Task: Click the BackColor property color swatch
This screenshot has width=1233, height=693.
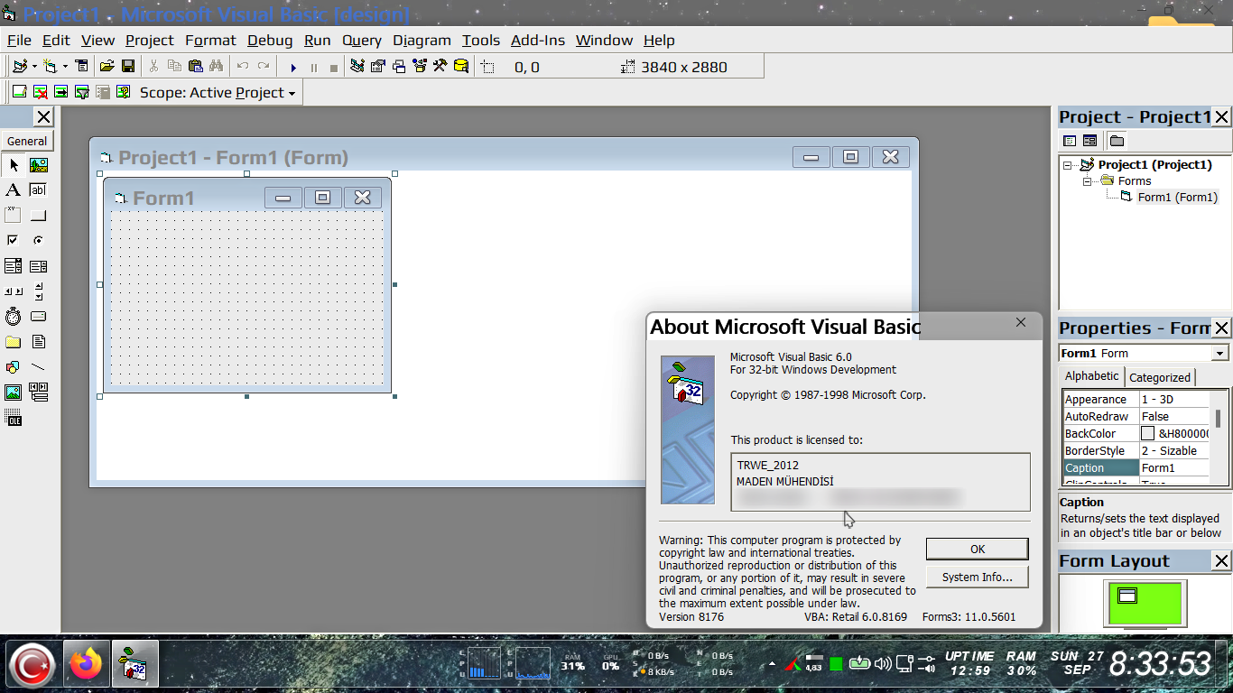Action: (1147, 434)
